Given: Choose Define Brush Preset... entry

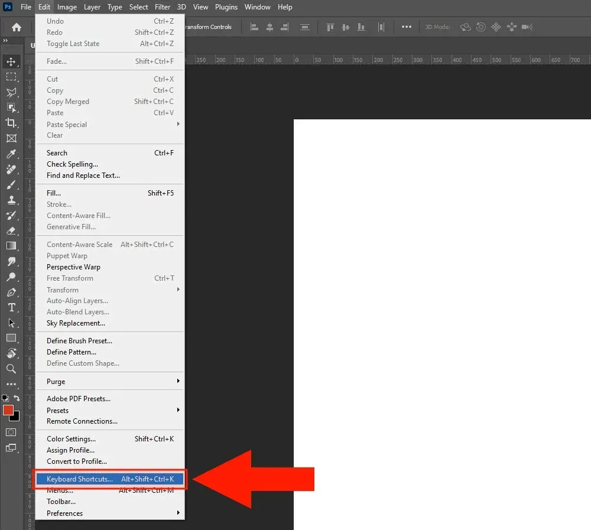Looking at the screenshot, I should point(110,341).
